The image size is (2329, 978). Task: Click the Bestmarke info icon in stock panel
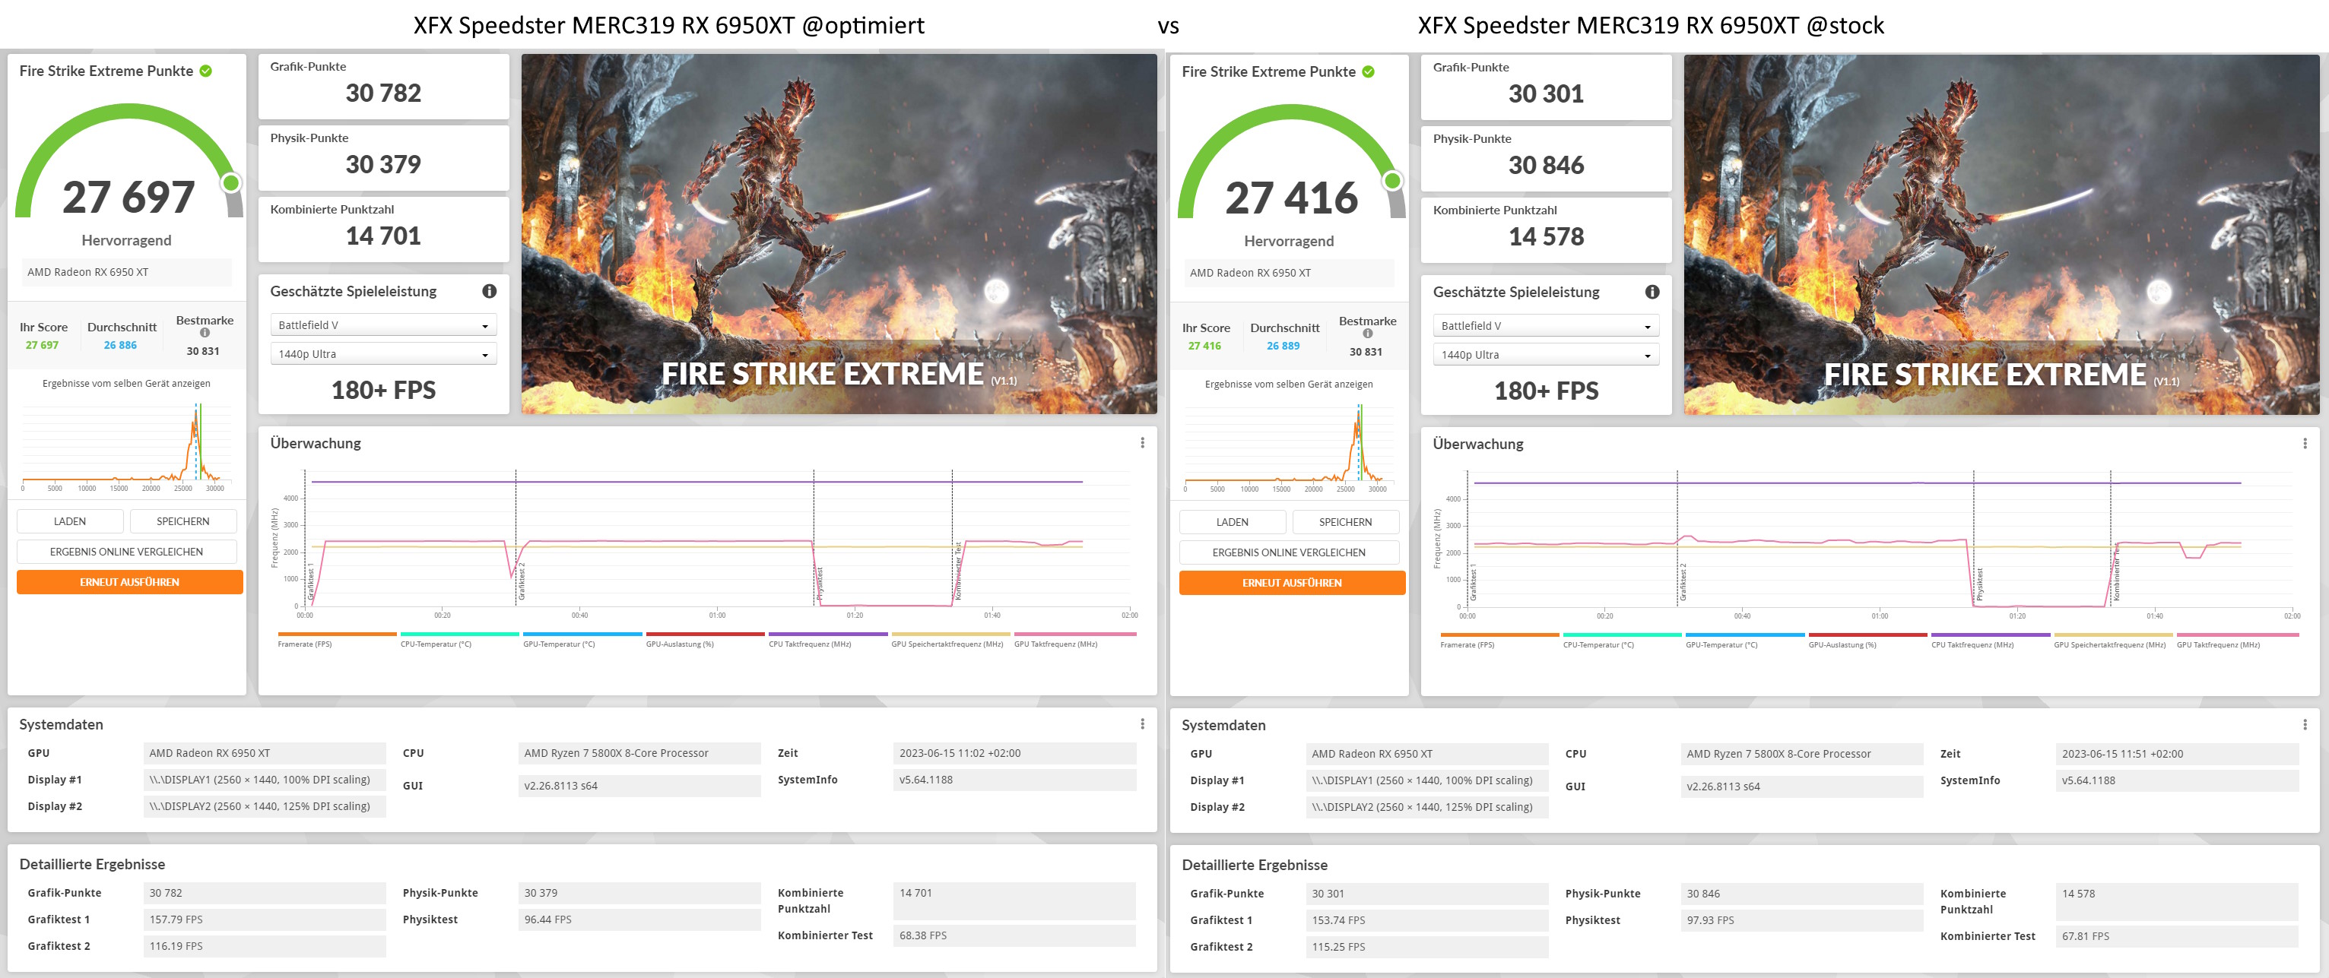(1367, 334)
